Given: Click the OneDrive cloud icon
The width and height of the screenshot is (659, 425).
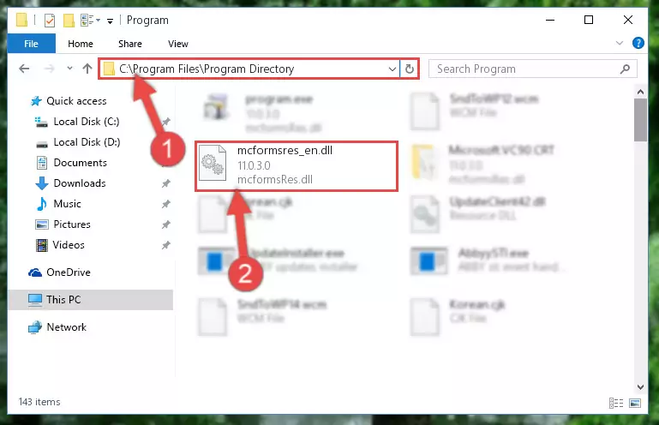Looking at the screenshot, I should click(x=35, y=272).
